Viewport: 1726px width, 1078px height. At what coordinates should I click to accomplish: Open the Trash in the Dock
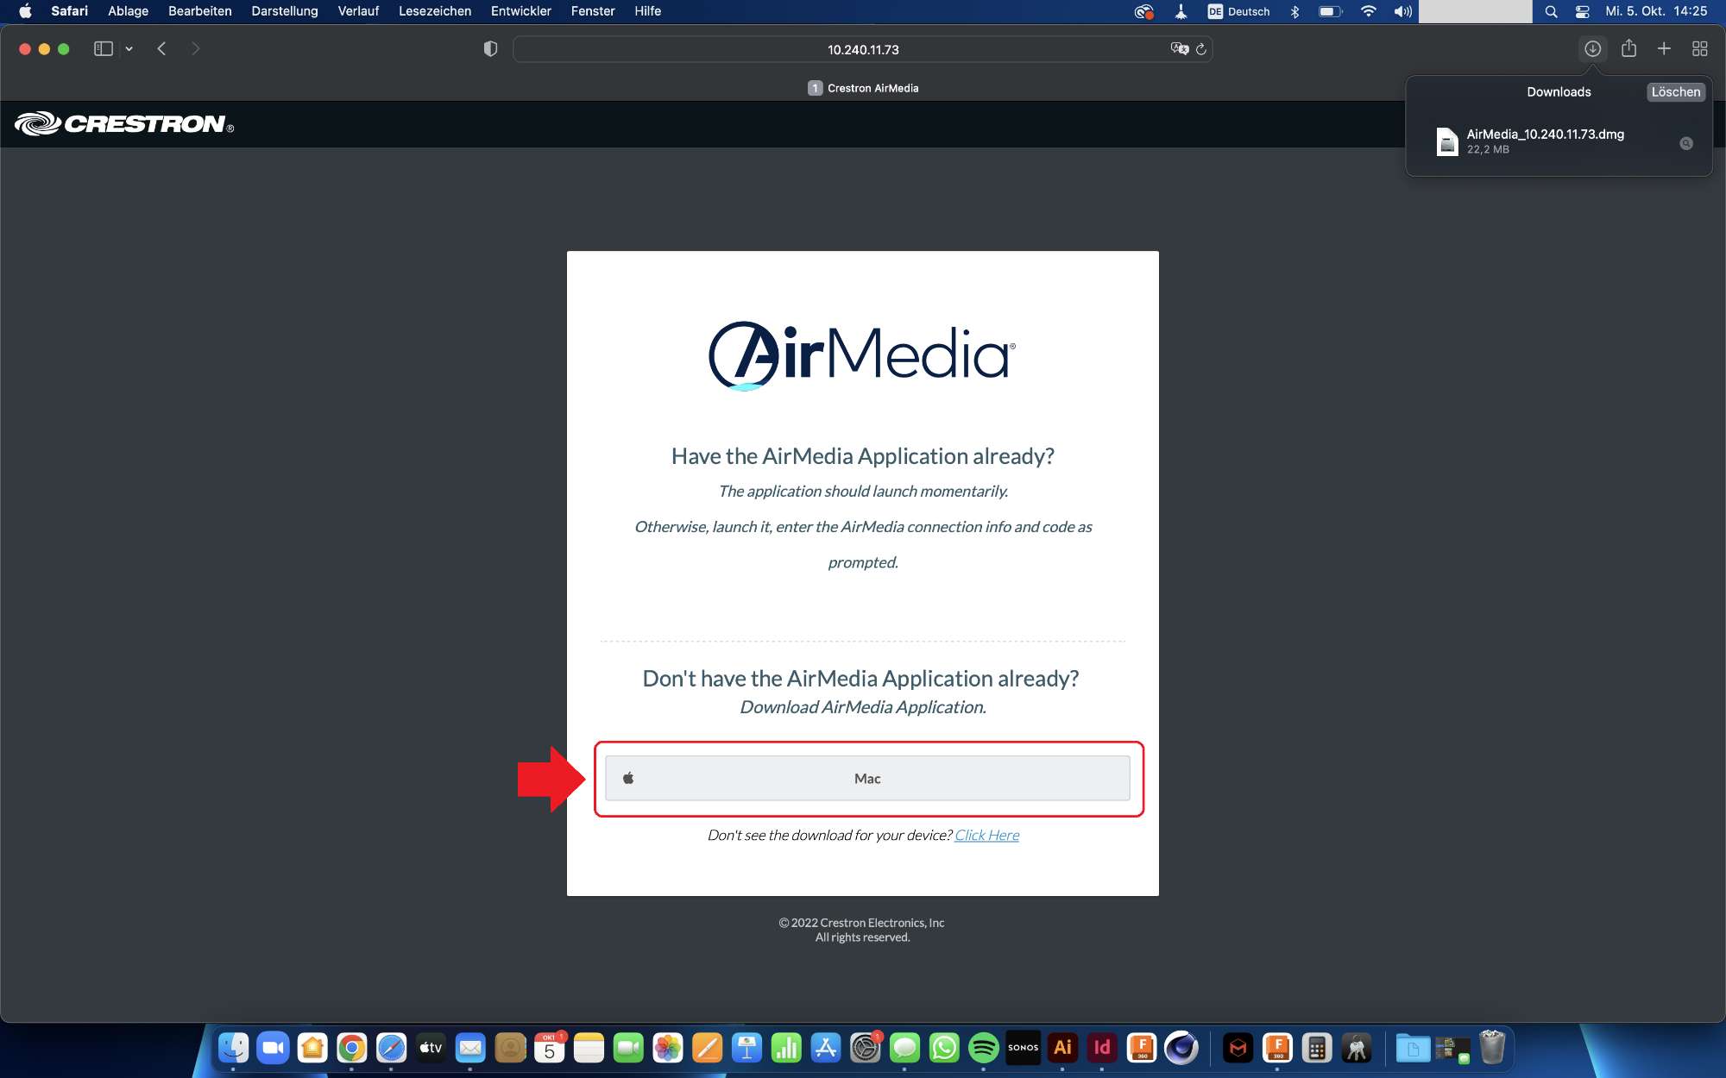[1492, 1048]
